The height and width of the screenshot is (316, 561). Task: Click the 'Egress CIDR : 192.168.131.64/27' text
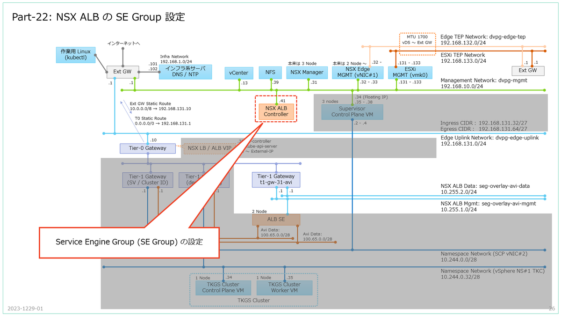(x=484, y=129)
